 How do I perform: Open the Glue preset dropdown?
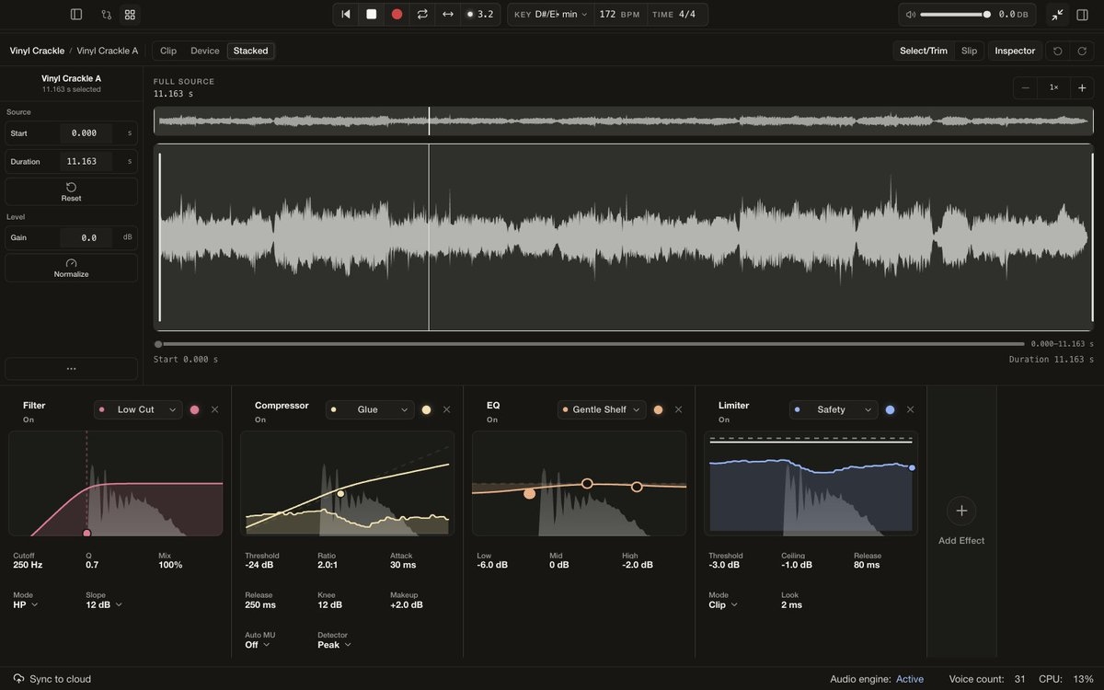coord(370,409)
